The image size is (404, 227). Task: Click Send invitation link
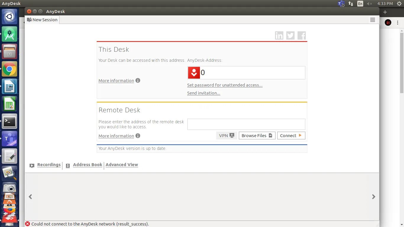(204, 93)
